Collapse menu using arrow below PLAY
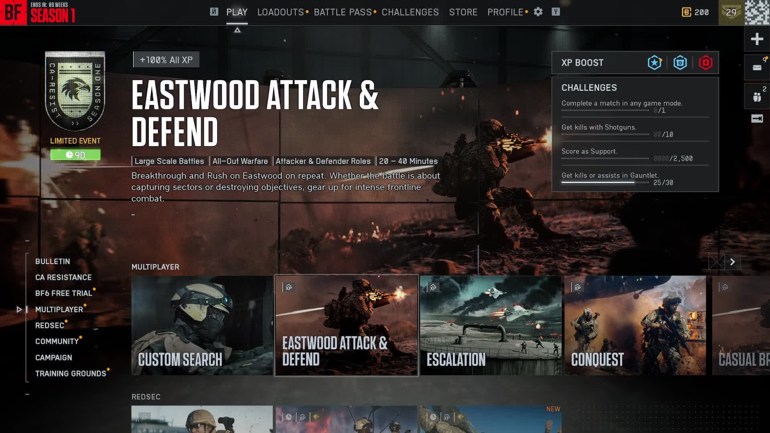 click(x=237, y=30)
